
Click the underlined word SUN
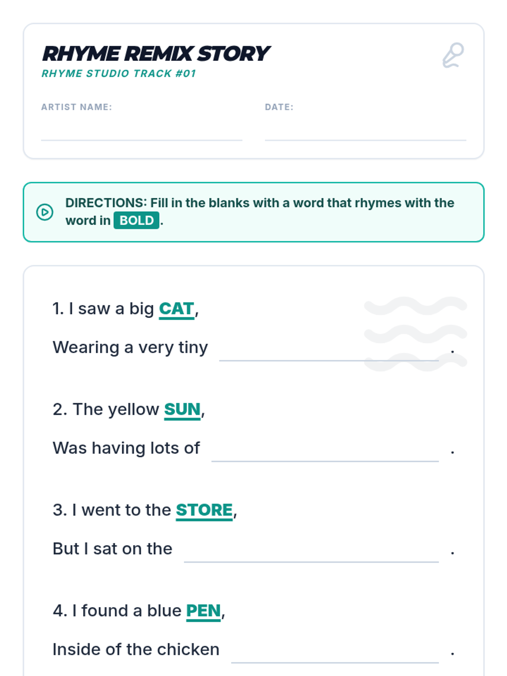(x=182, y=409)
